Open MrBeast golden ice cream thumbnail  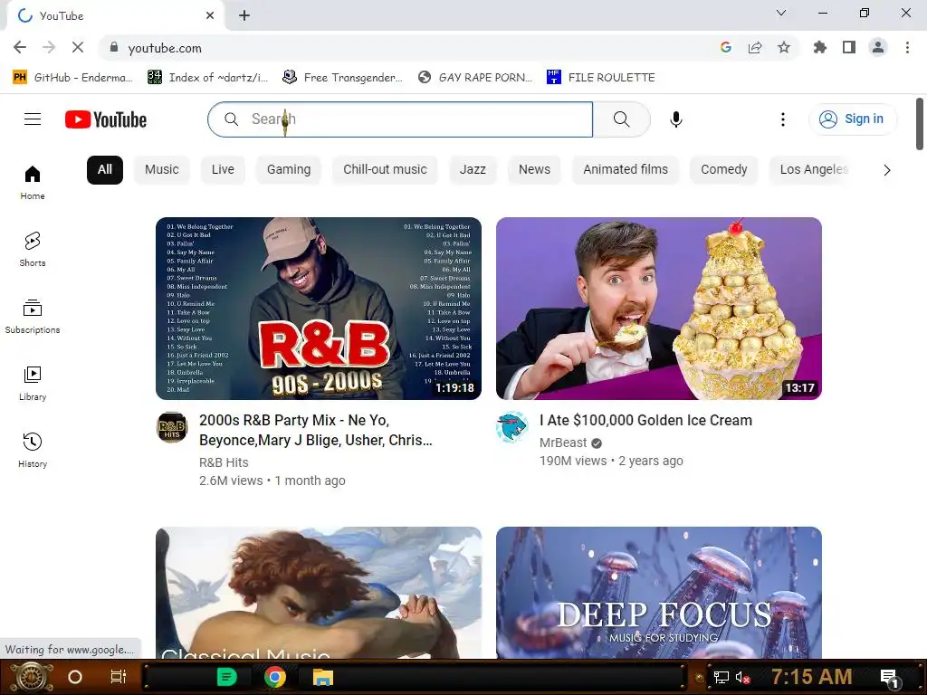click(659, 309)
